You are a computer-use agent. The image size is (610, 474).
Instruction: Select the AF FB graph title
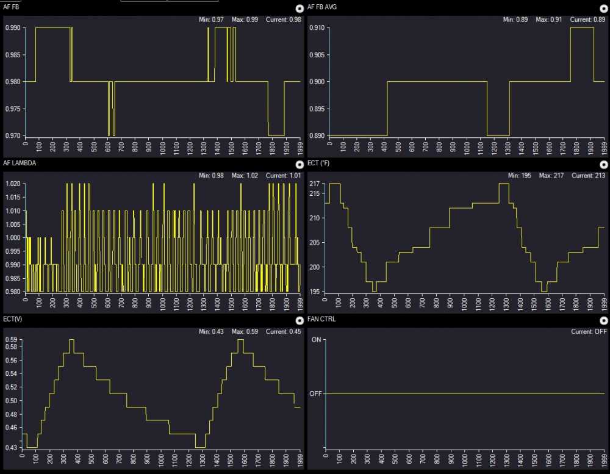(x=11, y=7)
